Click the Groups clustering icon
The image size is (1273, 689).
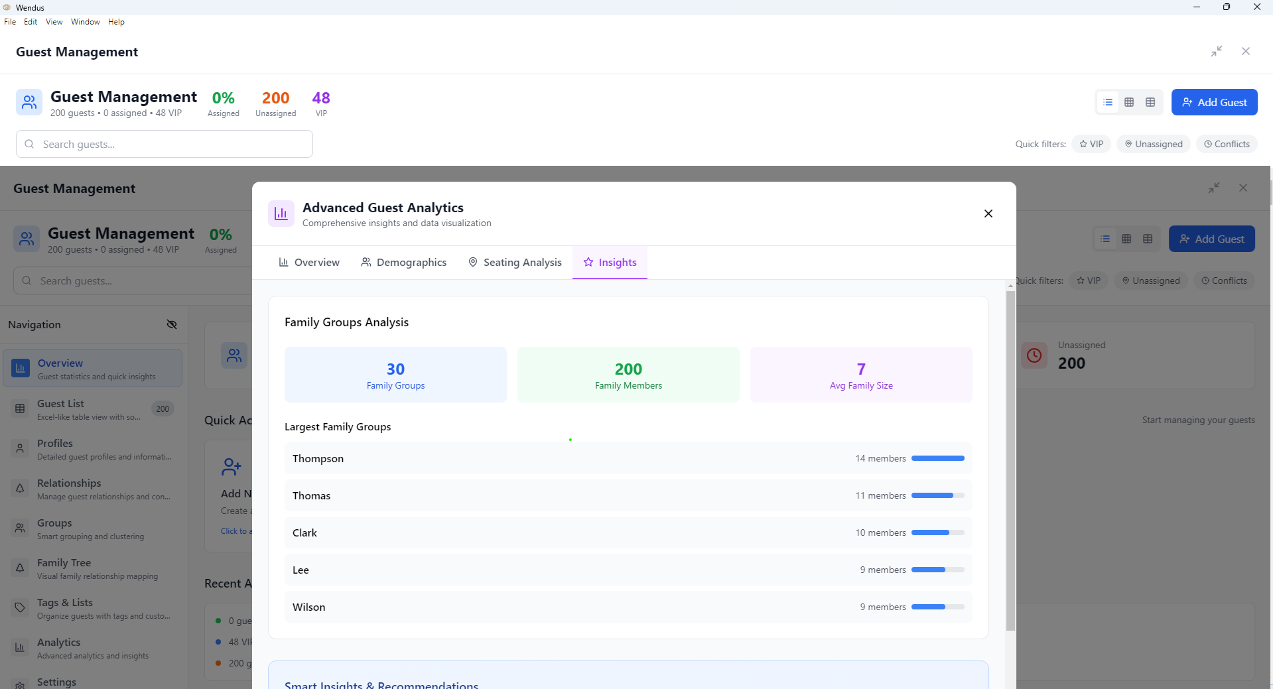19,528
